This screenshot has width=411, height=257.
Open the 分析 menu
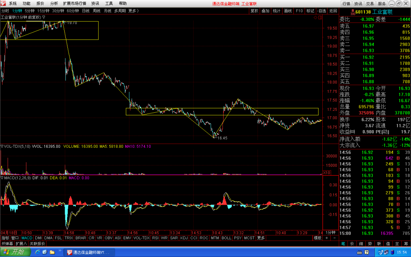pos(54,3)
